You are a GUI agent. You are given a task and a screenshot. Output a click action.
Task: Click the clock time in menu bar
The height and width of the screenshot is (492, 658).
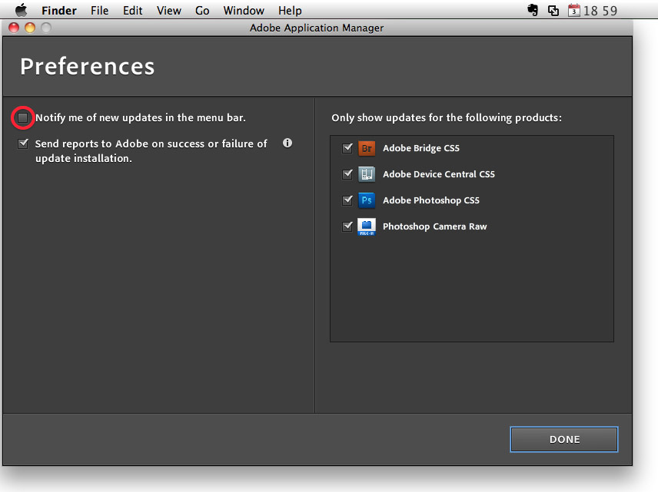click(600, 11)
